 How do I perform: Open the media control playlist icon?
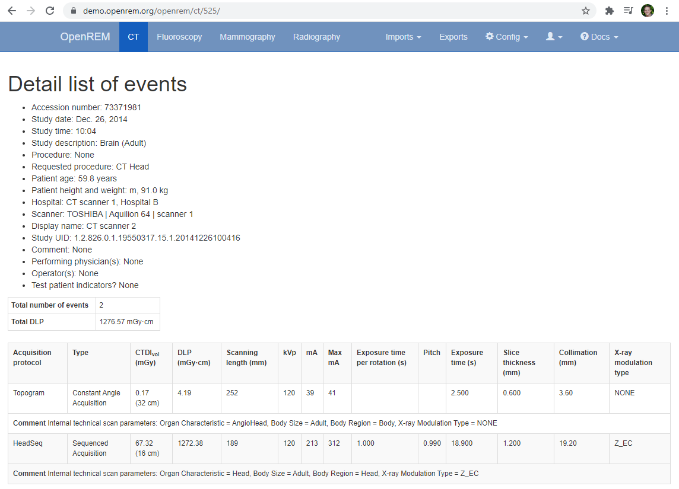[x=628, y=11]
